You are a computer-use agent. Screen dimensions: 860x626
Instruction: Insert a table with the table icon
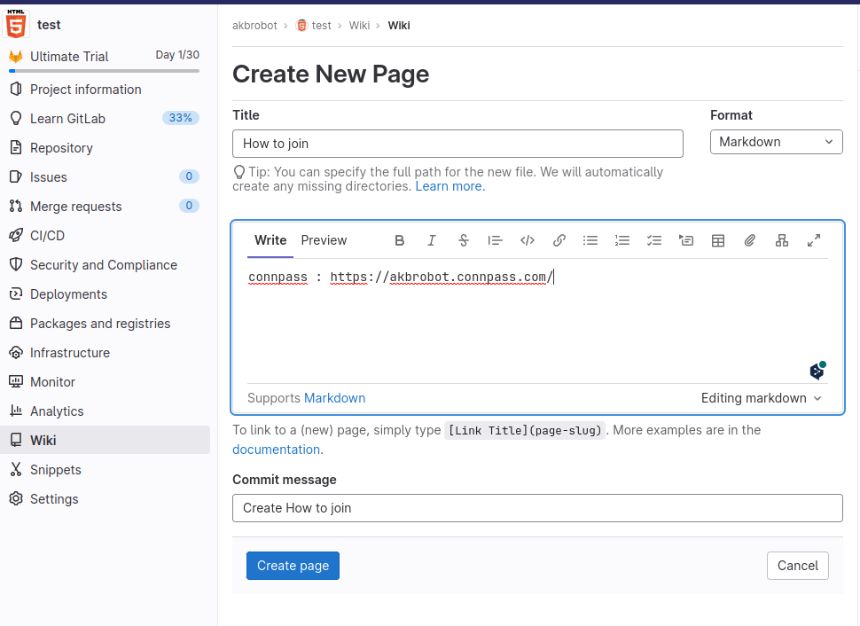tap(718, 240)
